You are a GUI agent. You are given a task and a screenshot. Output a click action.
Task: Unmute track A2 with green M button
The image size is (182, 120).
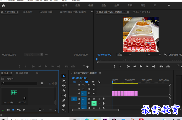click(94, 103)
